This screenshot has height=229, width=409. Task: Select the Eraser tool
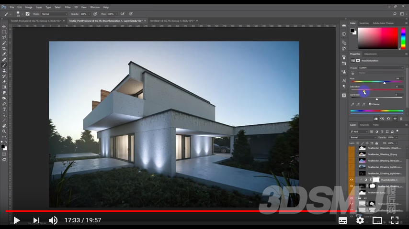4,82
